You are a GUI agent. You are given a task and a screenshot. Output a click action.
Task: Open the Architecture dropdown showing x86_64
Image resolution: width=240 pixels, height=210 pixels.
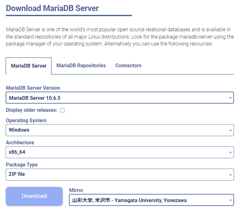pyautogui.click(x=120, y=152)
